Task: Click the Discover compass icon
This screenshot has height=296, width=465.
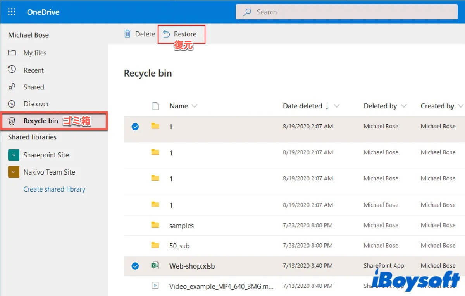Action: click(12, 104)
